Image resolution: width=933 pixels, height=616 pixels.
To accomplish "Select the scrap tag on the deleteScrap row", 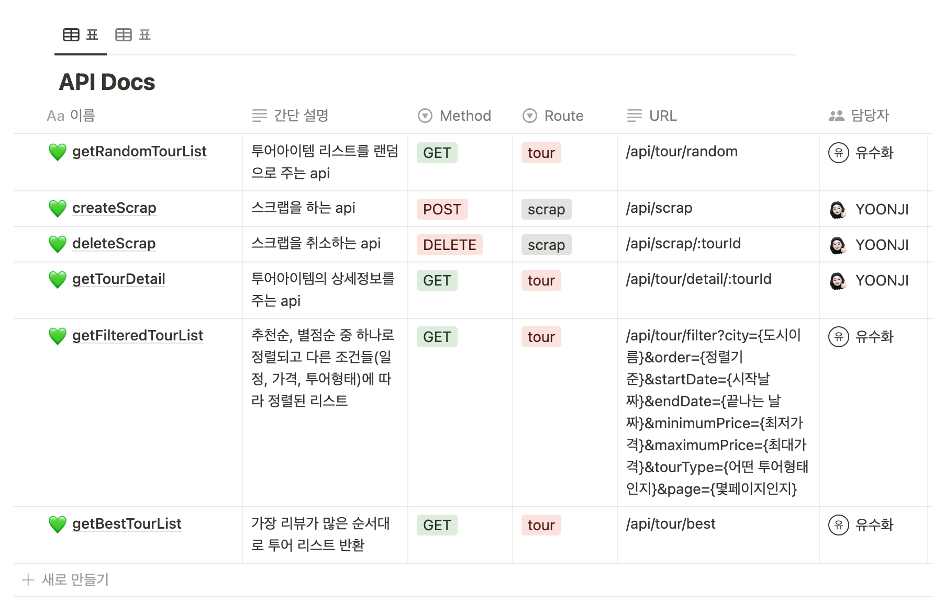I will (546, 245).
